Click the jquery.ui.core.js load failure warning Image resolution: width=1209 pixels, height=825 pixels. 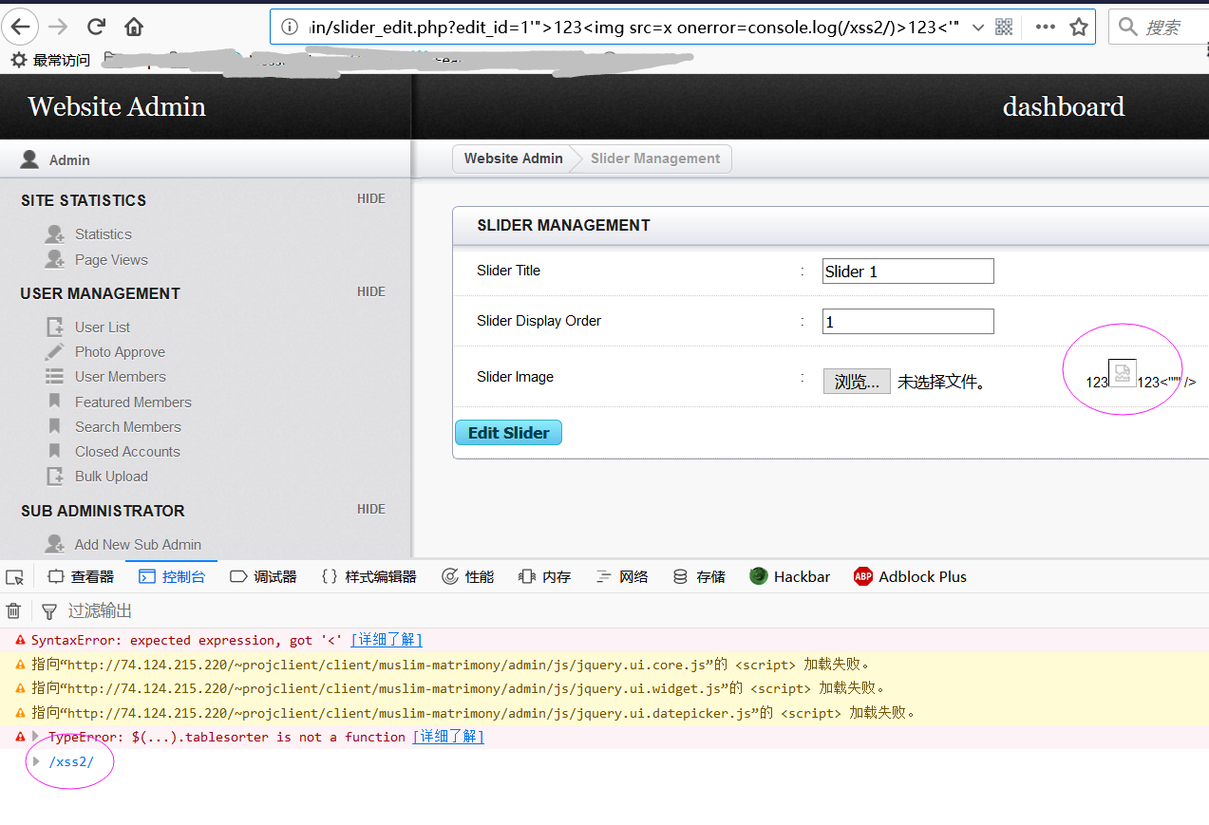click(x=604, y=664)
